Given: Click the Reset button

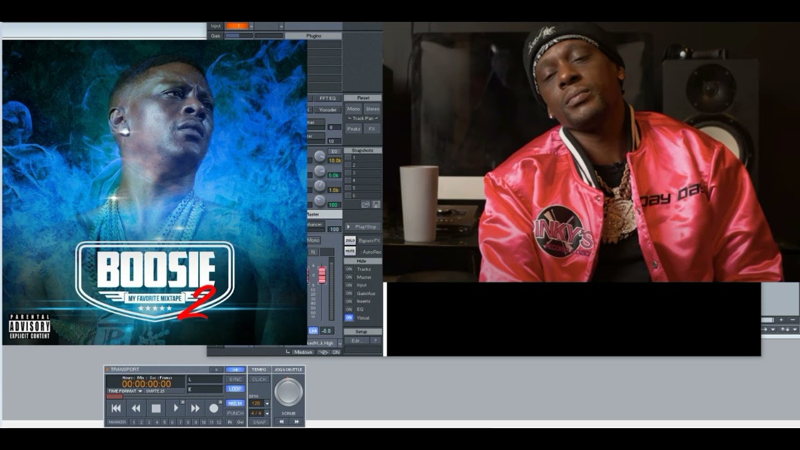Looking at the screenshot, I should point(363,98).
